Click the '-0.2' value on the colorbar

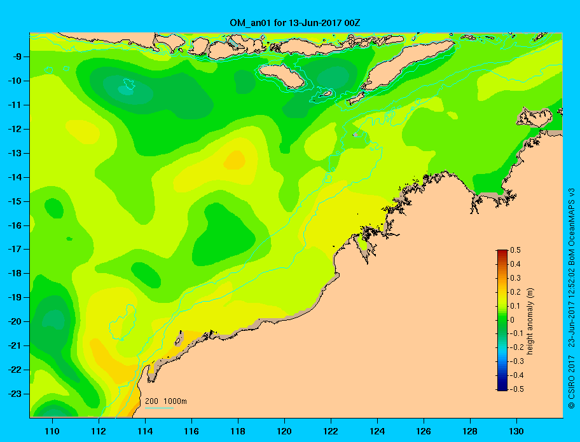pos(517,347)
